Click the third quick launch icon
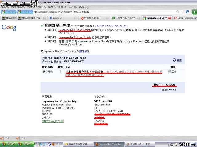Viewport: 197px width, 147px height. (49, 144)
